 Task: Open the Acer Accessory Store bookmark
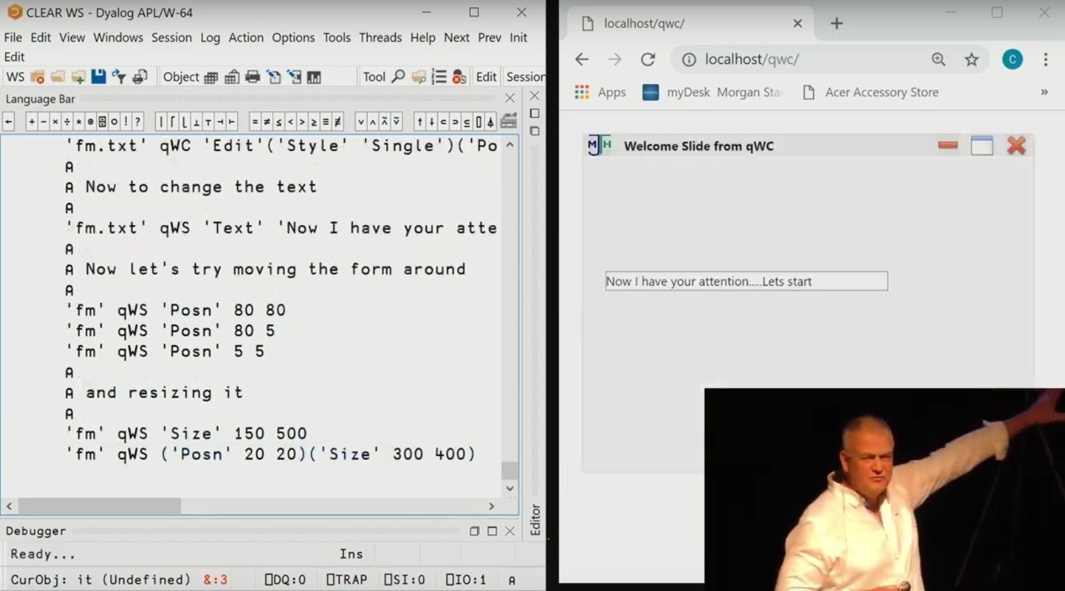871,92
